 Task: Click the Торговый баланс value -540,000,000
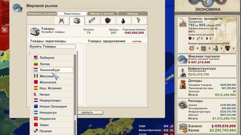(x=134, y=33)
